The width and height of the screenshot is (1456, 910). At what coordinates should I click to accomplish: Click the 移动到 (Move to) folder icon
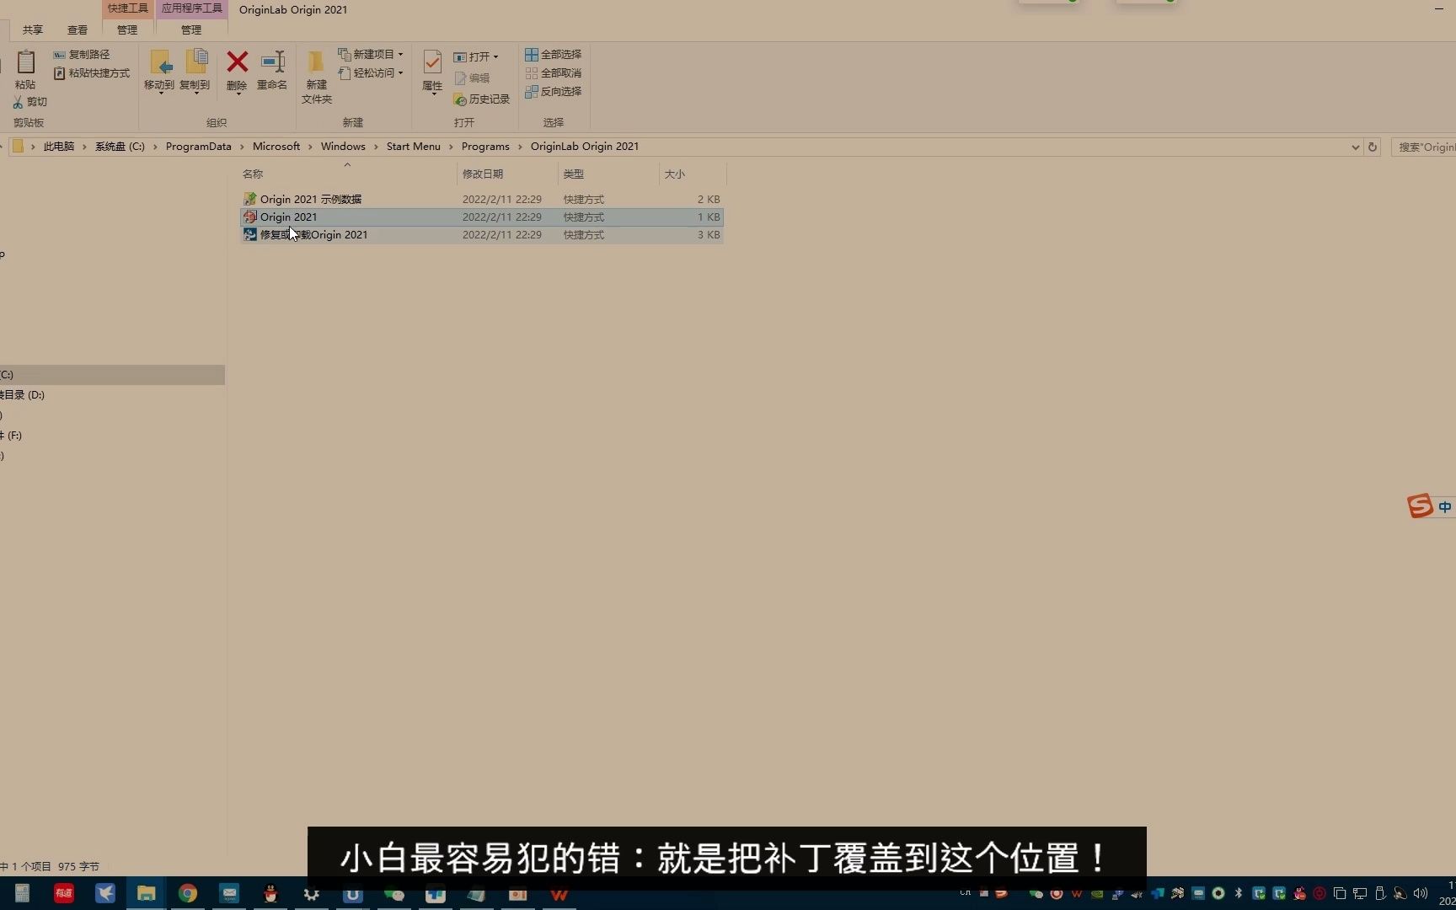[x=160, y=62]
